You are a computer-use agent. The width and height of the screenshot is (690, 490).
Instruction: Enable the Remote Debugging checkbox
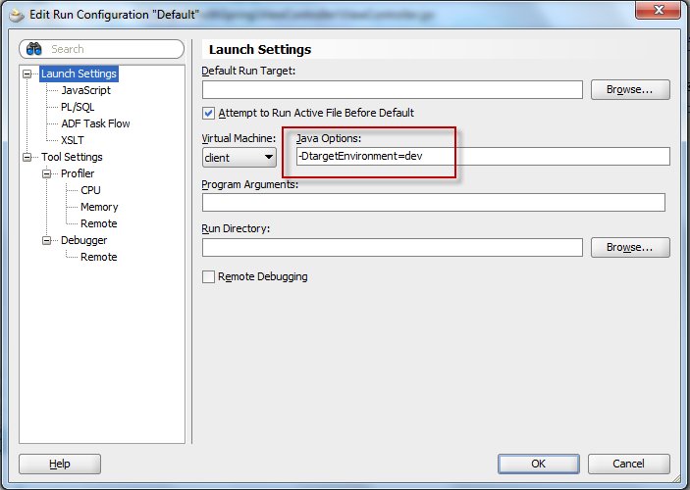208,277
